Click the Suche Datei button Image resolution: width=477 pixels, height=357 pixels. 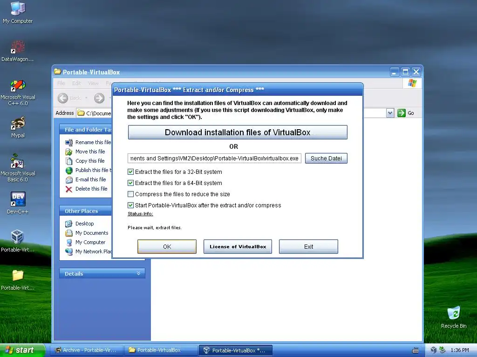(x=326, y=158)
